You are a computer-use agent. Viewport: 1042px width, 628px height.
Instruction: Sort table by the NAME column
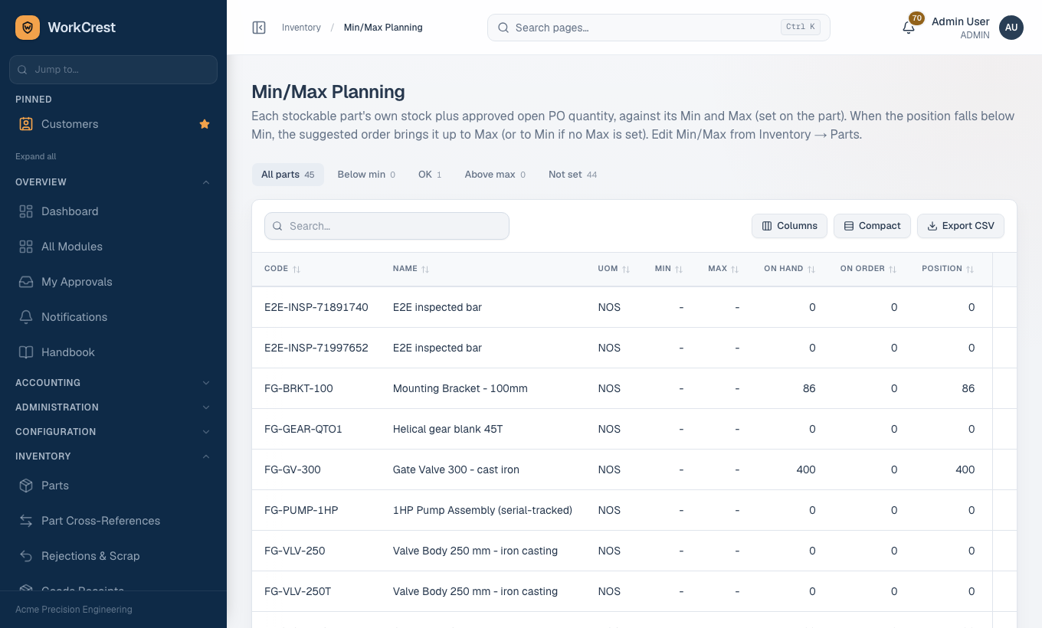click(411, 269)
